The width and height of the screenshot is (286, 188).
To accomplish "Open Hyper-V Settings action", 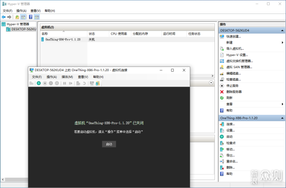I will tap(237, 55).
